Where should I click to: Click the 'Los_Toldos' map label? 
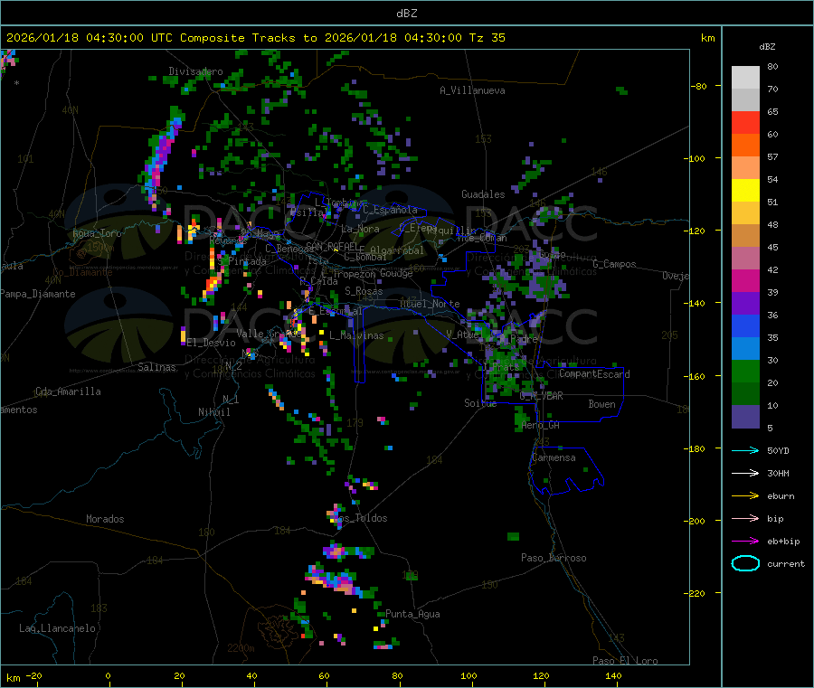(360, 518)
